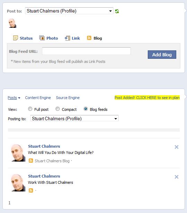This screenshot has width=187, height=213.
Task: Click the yellow Post Added notification link
Action: [x=147, y=98]
